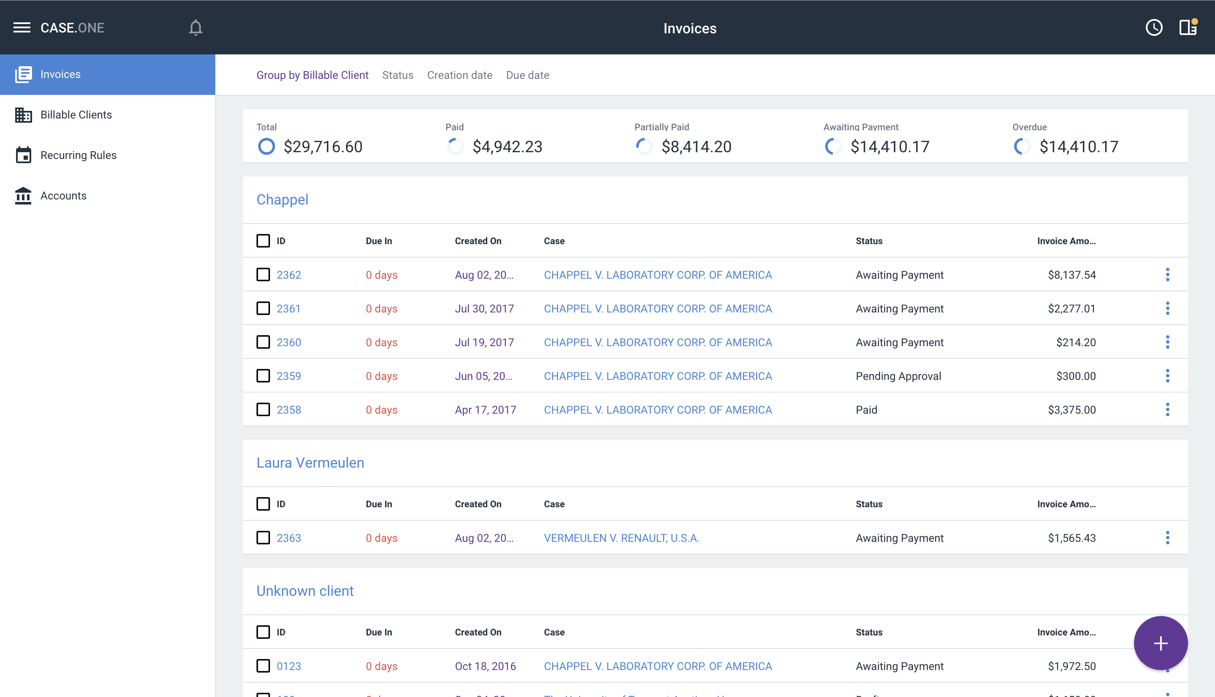This screenshot has width=1215, height=697.
Task: Open the side panel icon with orange badge
Action: pyautogui.click(x=1188, y=28)
